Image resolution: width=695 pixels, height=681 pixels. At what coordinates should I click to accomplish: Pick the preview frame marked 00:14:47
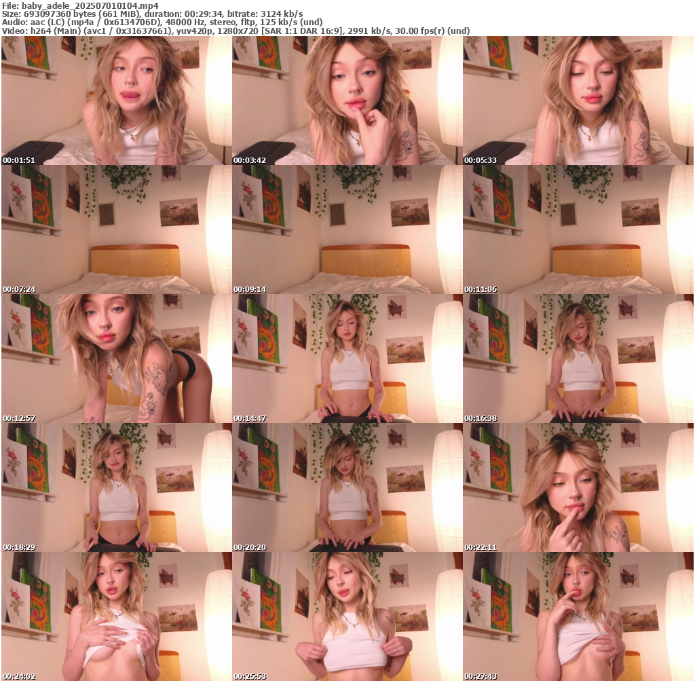[x=347, y=358]
